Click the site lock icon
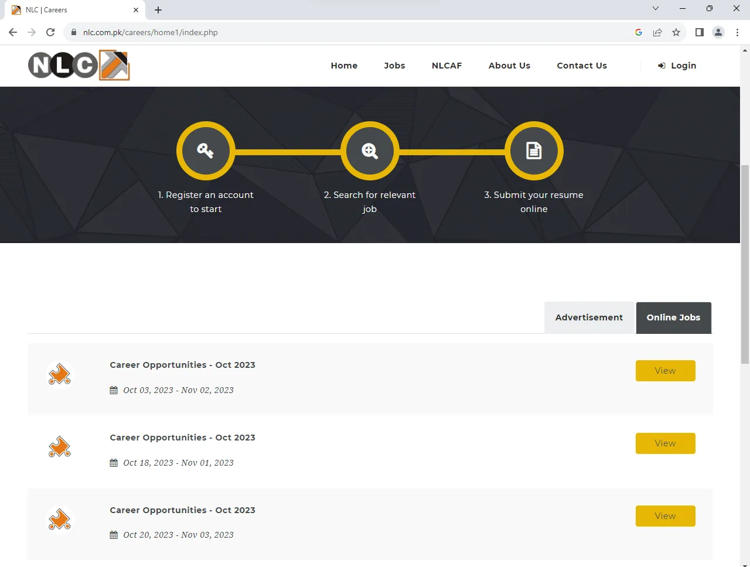This screenshot has width=750, height=567. point(74,32)
